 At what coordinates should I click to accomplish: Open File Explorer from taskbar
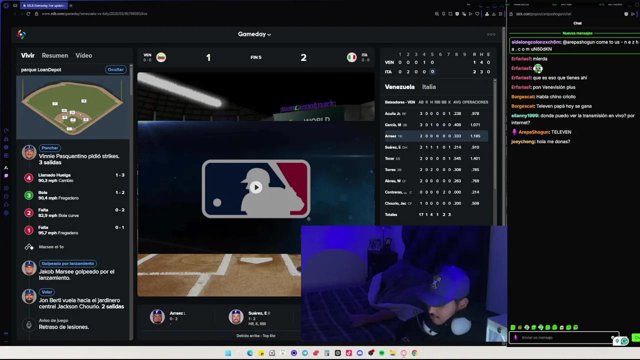pos(392,353)
